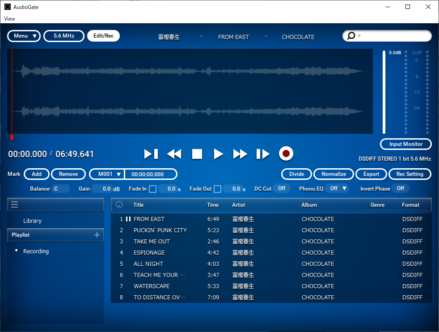Click the Fade In seconds field
The width and height of the screenshot is (439, 332).
pos(168,188)
